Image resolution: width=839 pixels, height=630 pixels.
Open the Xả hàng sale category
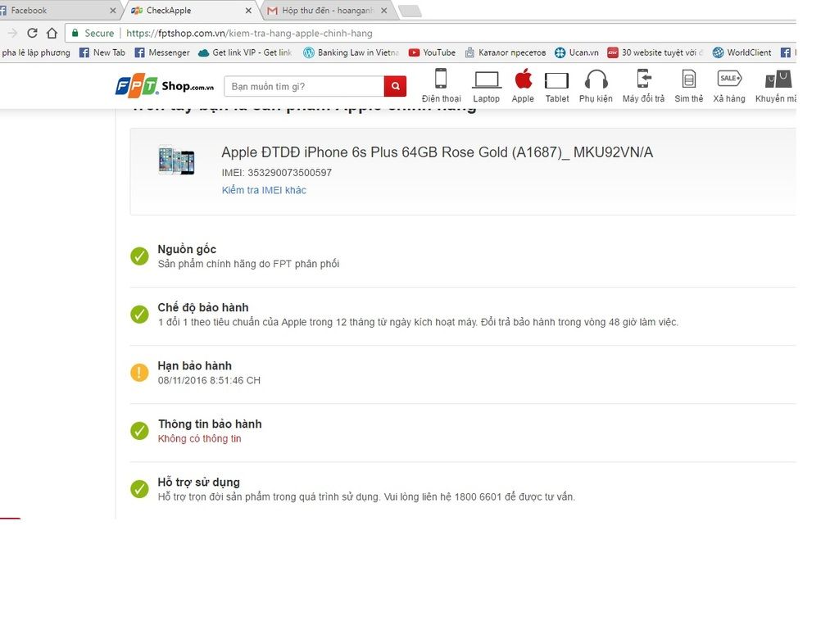pyautogui.click(x=728, y=85)
